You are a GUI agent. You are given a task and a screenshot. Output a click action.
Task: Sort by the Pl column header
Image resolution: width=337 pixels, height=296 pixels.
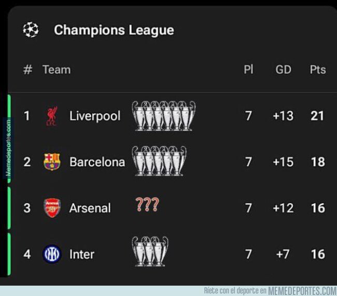pyautogui.click(x=248, y=69)
